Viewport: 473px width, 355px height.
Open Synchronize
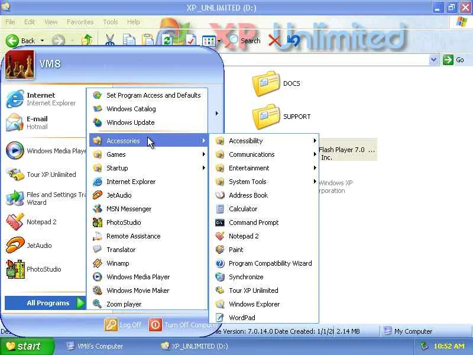[264, 276]
